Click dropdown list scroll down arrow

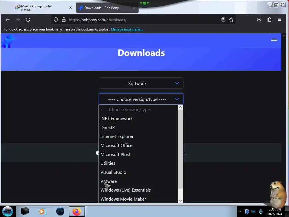(x=180, y=200)
